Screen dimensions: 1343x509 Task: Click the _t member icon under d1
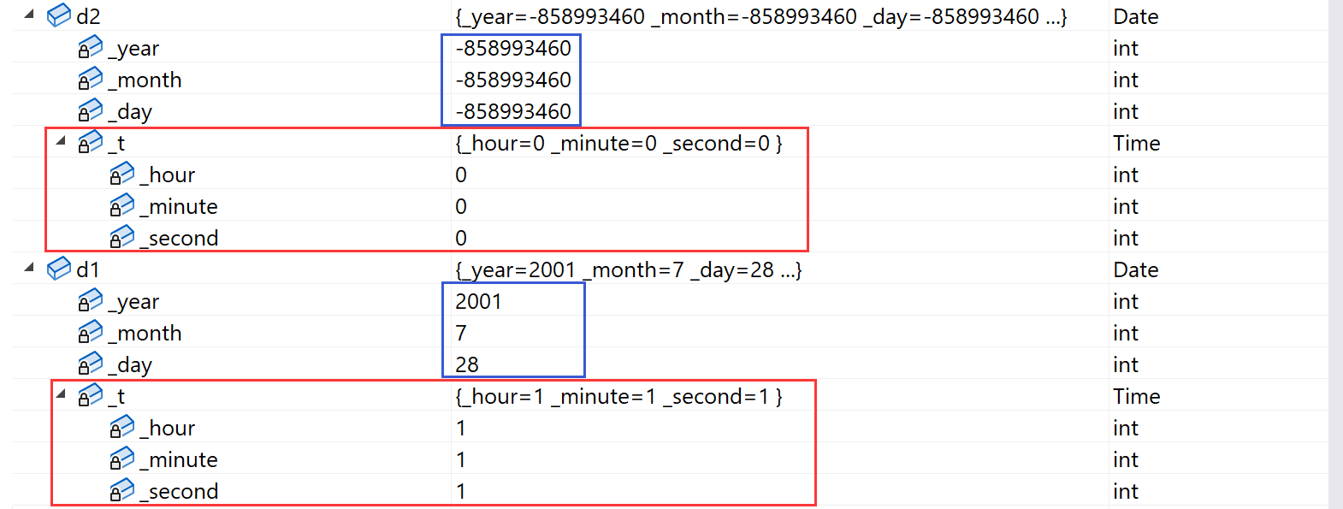[x=90, y=395]
